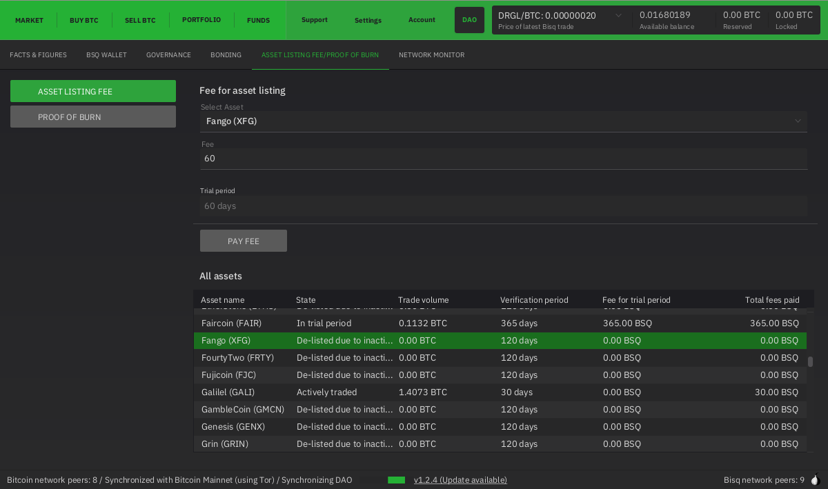Click the Trial period field
Image resolution: width=828 pixels, height=489 pixels.
pos(504,206)
